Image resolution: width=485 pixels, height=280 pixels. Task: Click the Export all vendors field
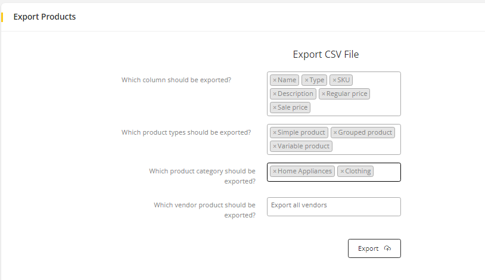[334, 206]
